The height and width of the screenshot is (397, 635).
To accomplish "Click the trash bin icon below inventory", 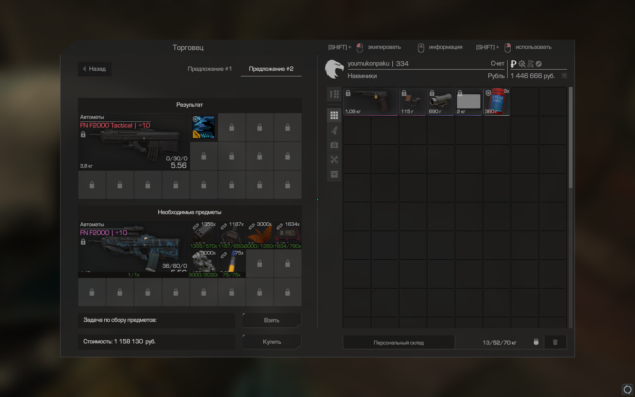I will [x=555, y=342].
